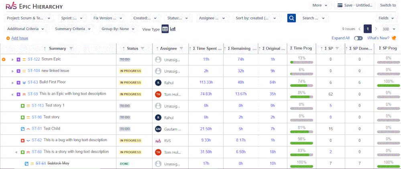401x169 pixels.
Task: Go to page 1 button
Action: (368, 29)
